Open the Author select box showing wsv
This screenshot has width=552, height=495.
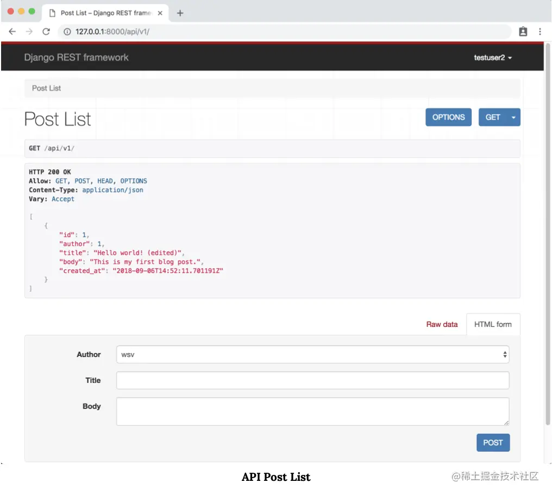pos(312,355)
